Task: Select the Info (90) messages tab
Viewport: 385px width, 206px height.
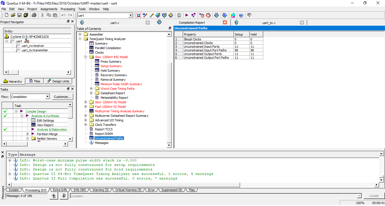Action: pyautogui.click(x=79, y=190)
